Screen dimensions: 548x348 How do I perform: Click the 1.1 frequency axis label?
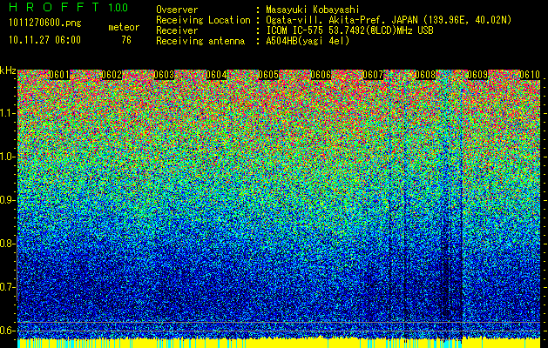pyautogui.click(x=7, y=113)
